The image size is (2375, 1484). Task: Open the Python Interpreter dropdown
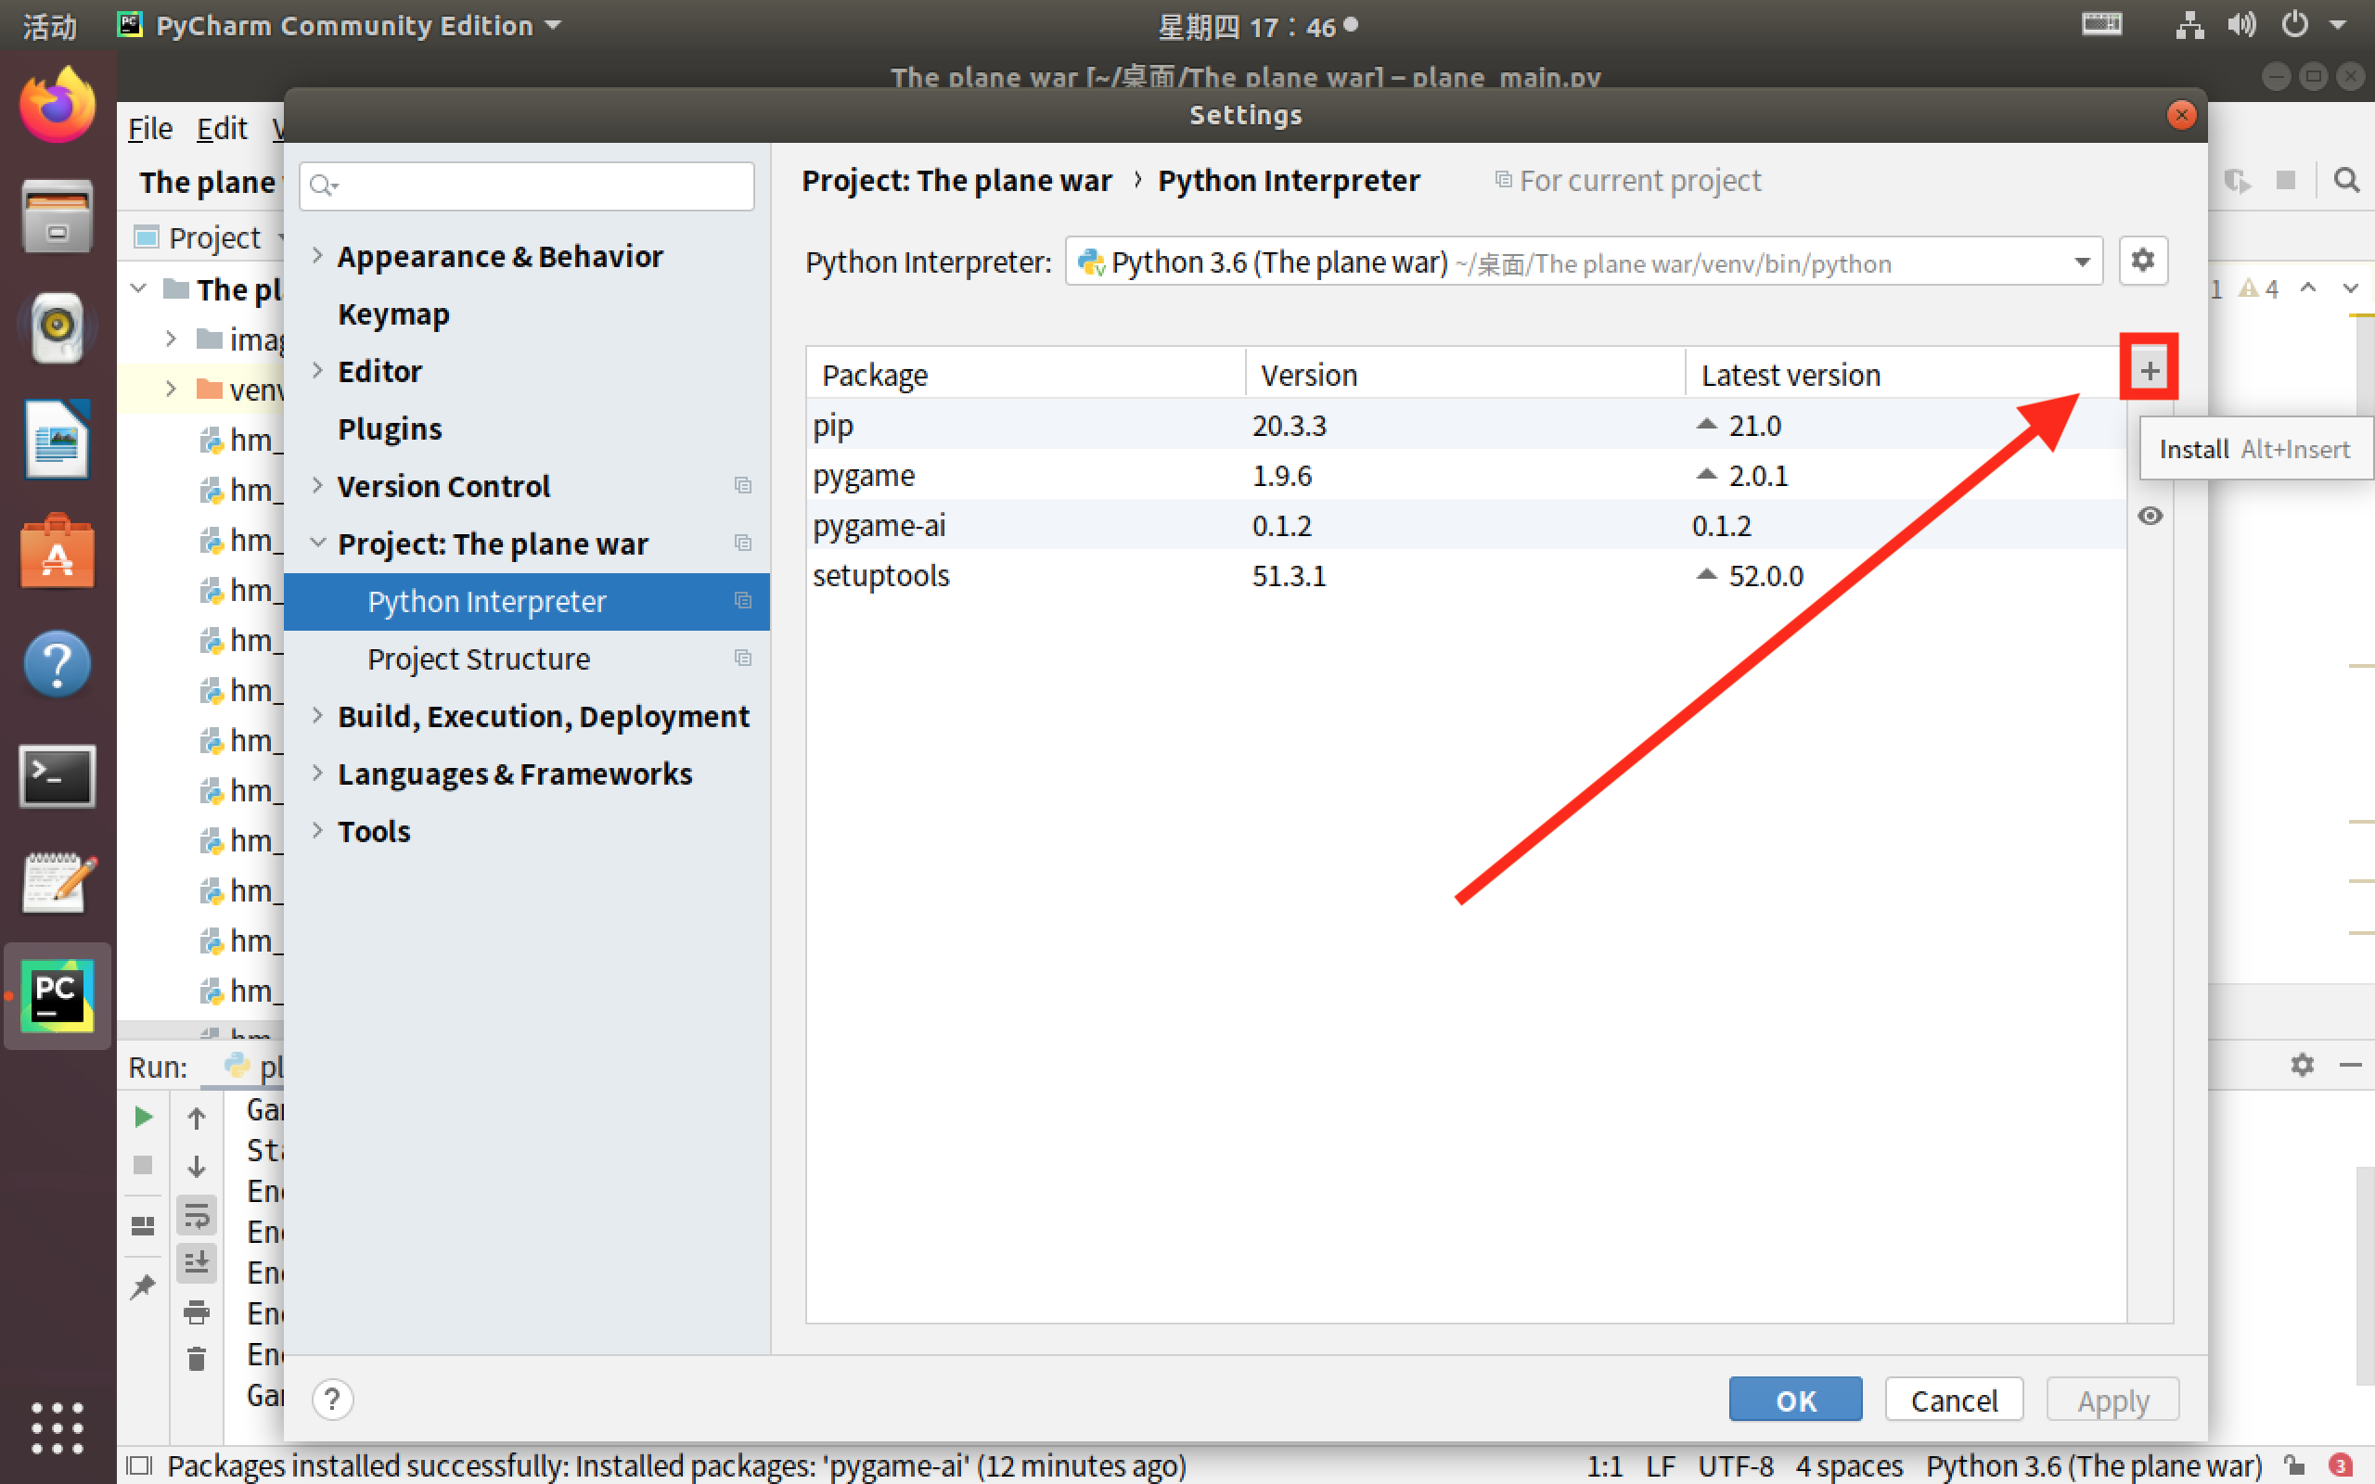click(x=2081, y=262)
